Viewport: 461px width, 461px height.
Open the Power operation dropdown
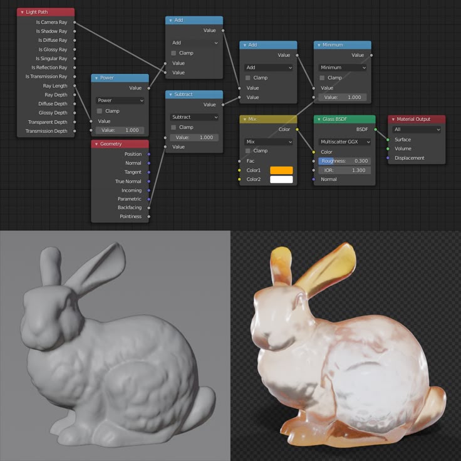tap(120, 101)
